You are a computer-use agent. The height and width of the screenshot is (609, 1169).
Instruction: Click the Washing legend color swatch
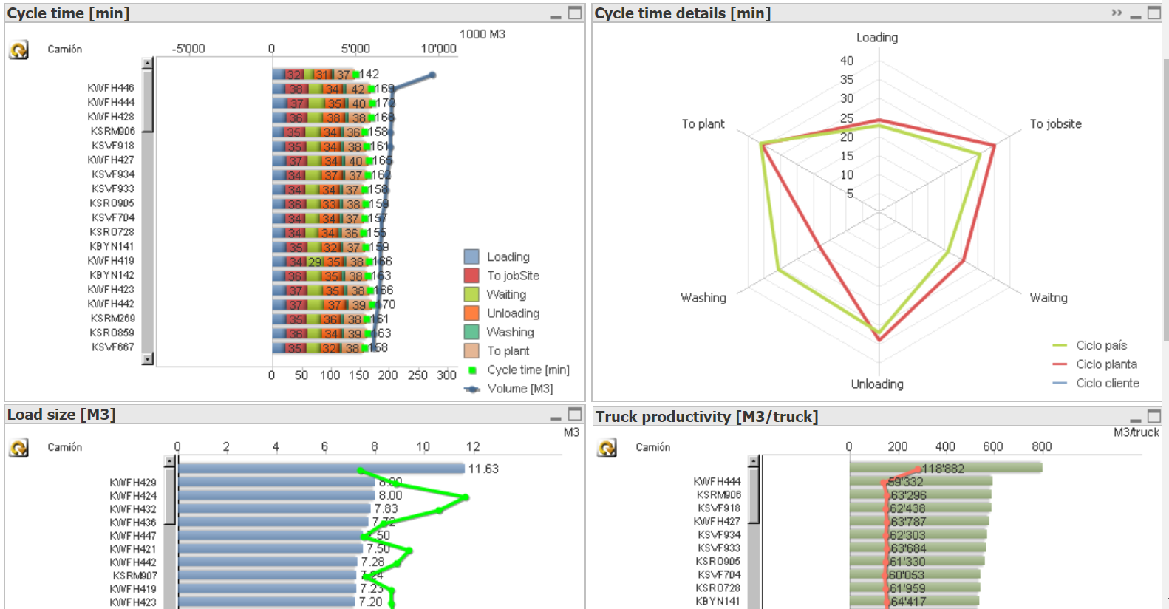click(471, 332)
